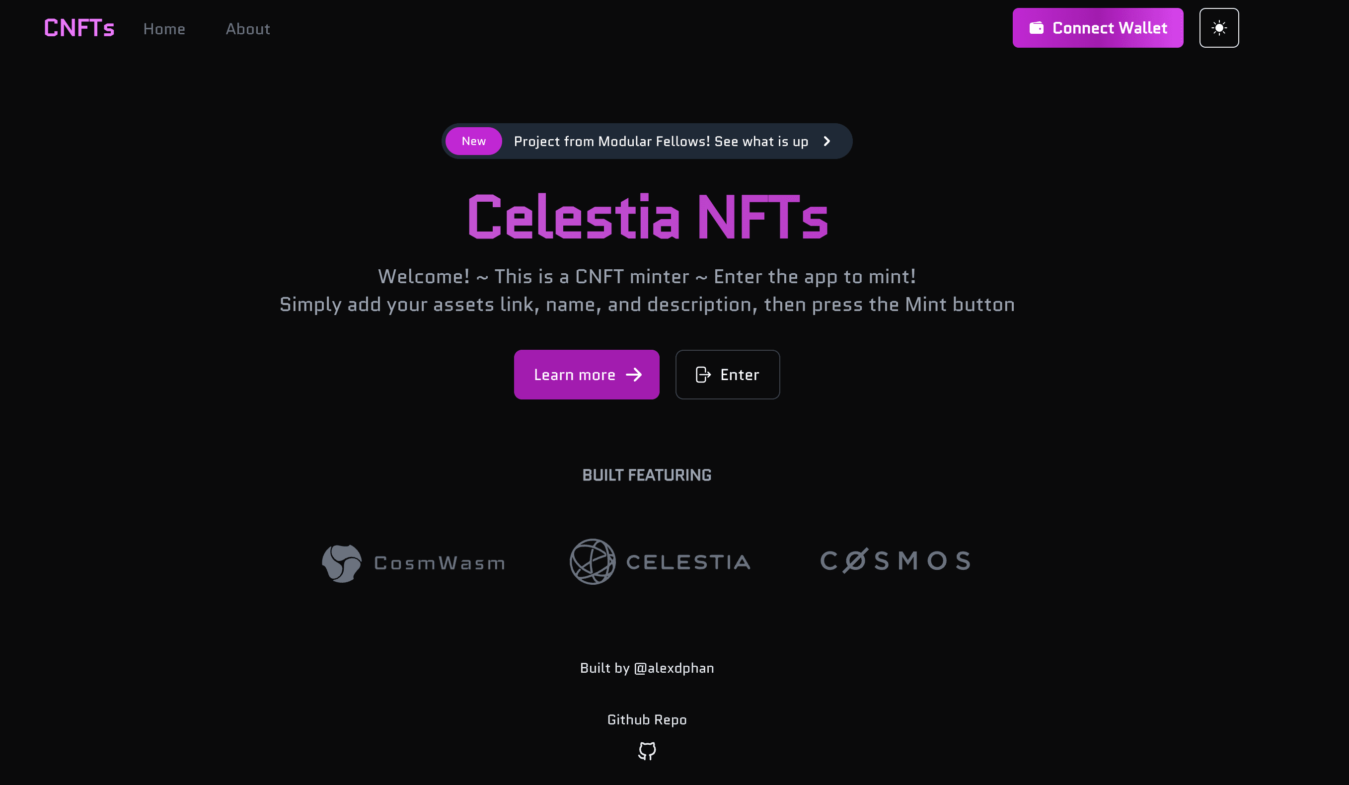The image size is (1349, 785).
Task: Click the Celestia NFTs heading
Action: [648, 217]
